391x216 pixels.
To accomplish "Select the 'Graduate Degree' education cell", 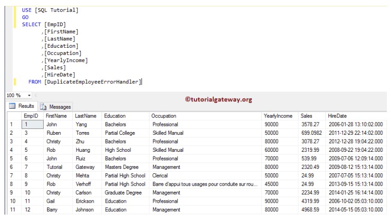I will click(126, 193).
